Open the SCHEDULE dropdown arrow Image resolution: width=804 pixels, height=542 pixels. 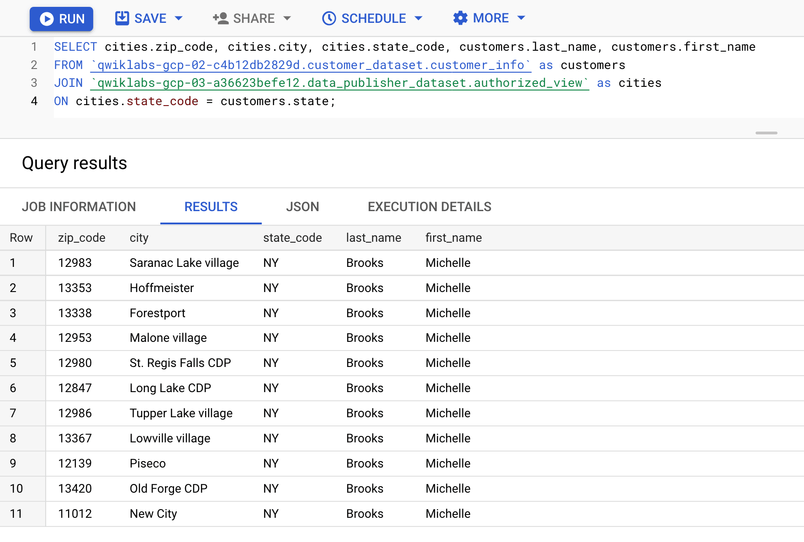(x=418, y=18)
